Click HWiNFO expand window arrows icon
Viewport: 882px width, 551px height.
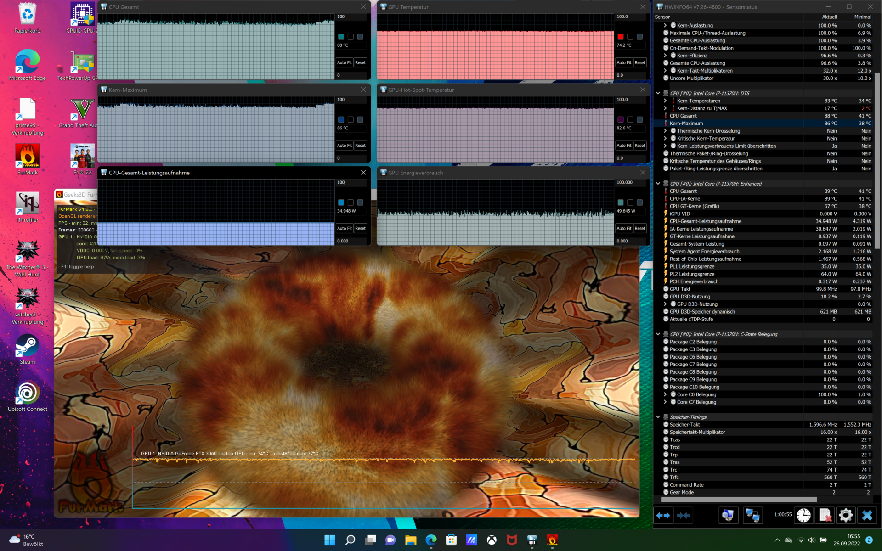coord(663,515)
